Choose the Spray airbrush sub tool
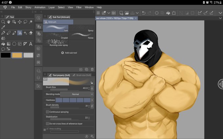The width and height of the screenshot is (223, 139). click(x=81, y=28)
